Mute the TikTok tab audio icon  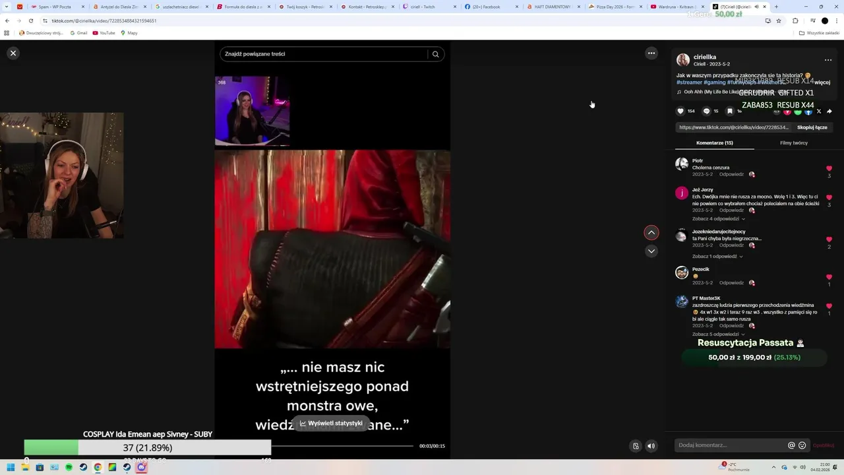click(x=756, y=7)
